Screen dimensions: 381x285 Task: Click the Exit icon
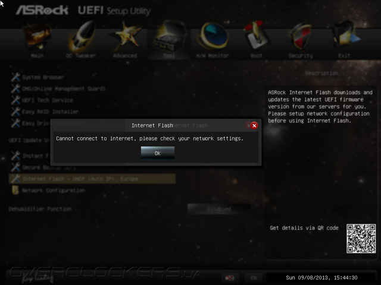(x=345, y=35)
